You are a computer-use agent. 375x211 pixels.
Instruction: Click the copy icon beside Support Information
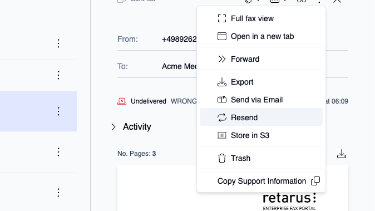(315, 181)
